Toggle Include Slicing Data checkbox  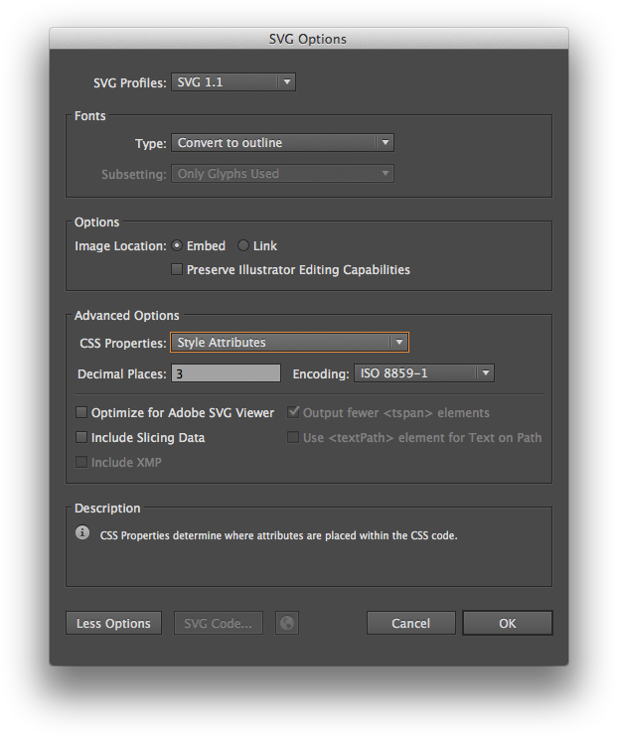click(81, 437)
